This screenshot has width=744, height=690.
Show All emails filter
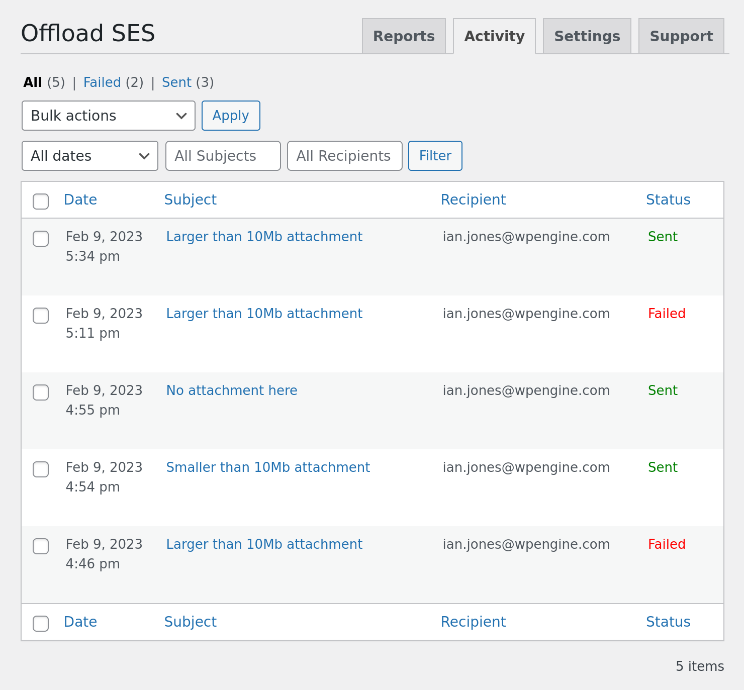[x=33, y=82]
